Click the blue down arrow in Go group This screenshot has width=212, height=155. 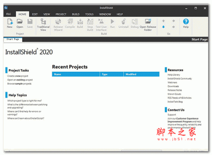coord(163,27)
